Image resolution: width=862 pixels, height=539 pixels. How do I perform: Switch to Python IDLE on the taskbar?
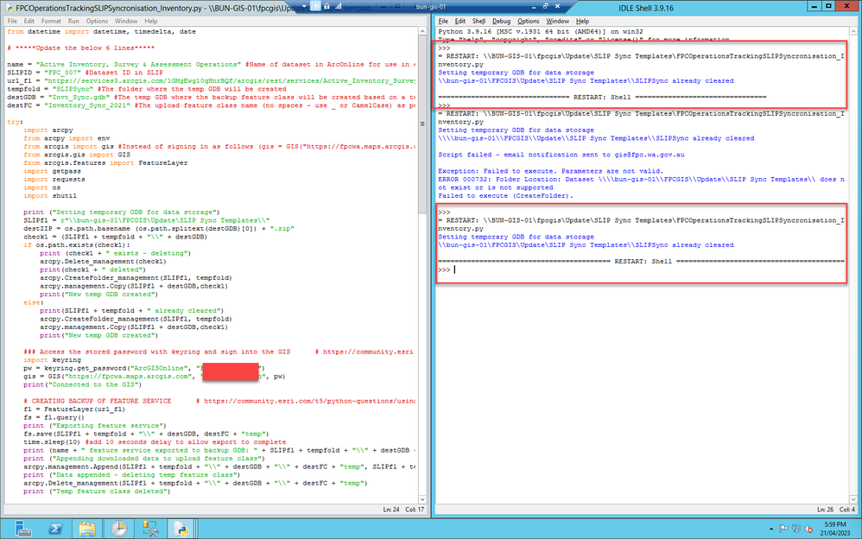coord(181,529)
